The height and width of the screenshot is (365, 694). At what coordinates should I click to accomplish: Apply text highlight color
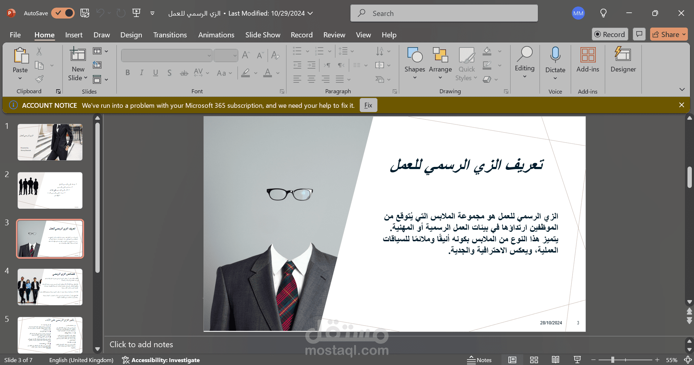tap(245, 73)
